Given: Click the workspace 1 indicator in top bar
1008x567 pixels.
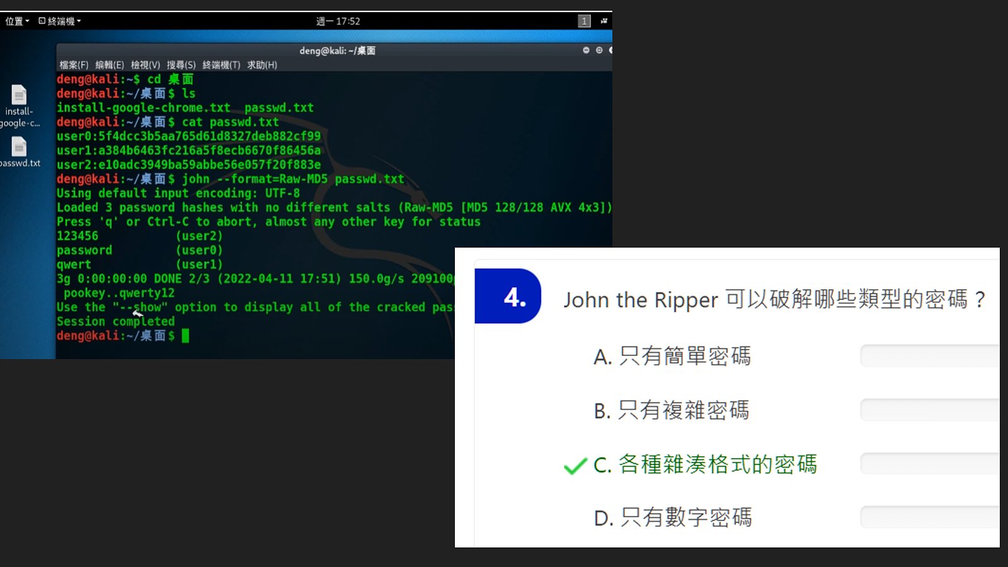Looking at the screenshot, I should point(584,21).
